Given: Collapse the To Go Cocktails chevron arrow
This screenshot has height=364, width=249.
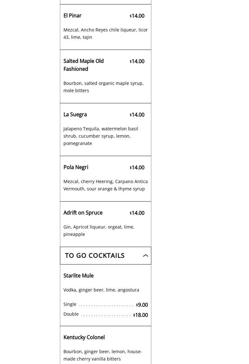Looking at the screenshot, I should [146, 256].
